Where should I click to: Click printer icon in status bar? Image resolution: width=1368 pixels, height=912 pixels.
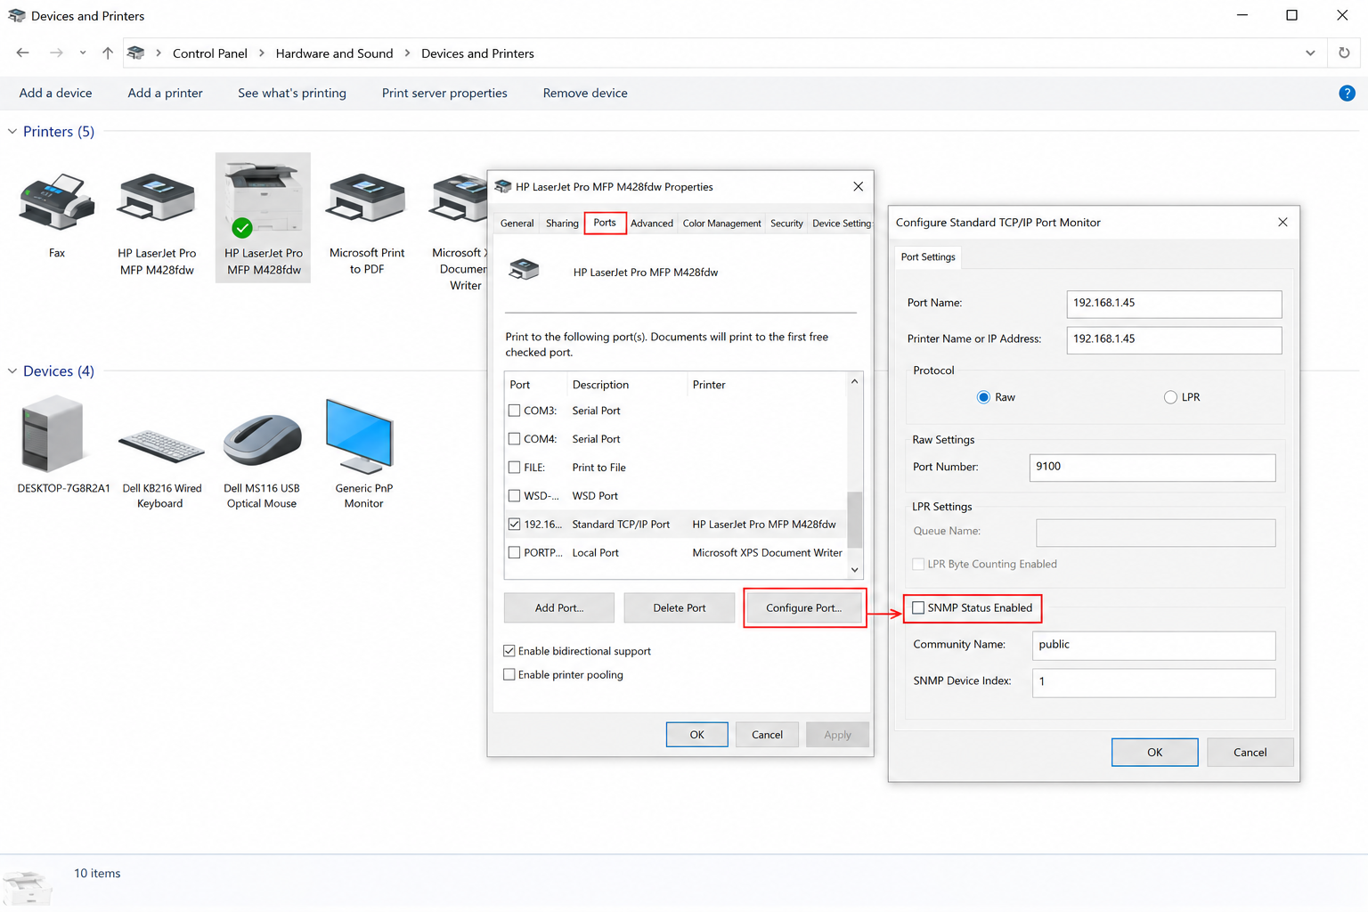27,887
